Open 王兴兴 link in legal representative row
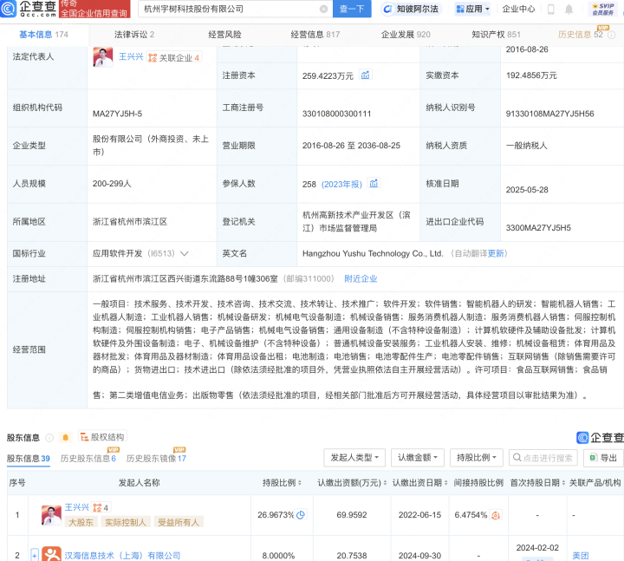 tap(131, 56)
